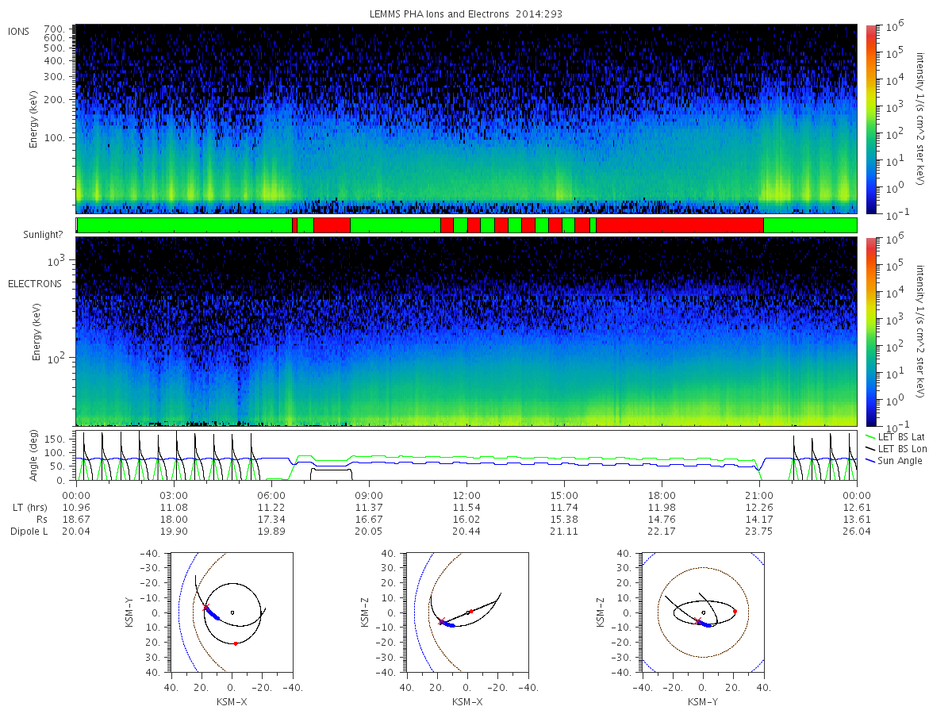Screen dimensions: 952x714
Task: Click the electrons intensity color bar
Action: (x=870, y=332)
